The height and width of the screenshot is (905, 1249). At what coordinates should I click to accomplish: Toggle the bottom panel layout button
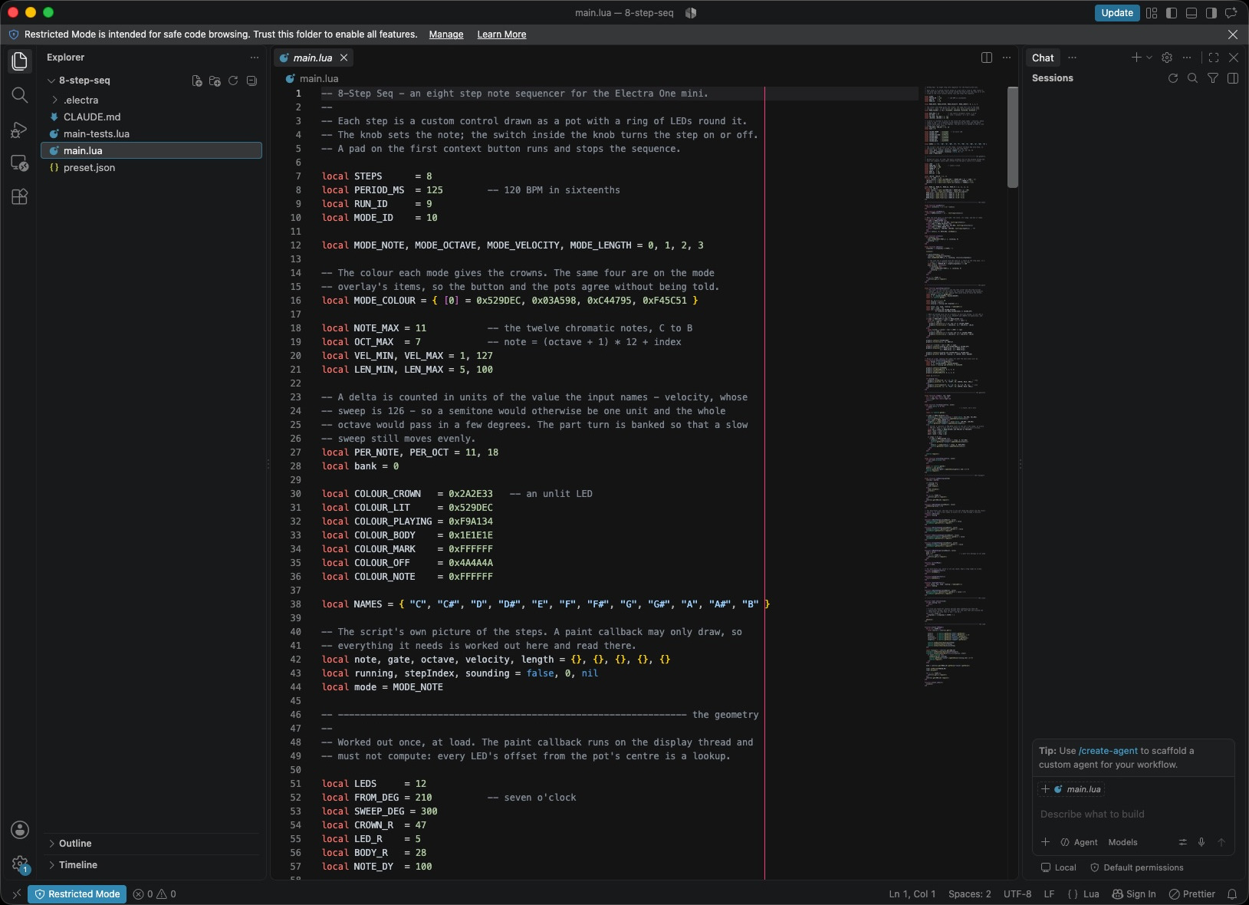pyautogui.click(x=1191, y=13)
